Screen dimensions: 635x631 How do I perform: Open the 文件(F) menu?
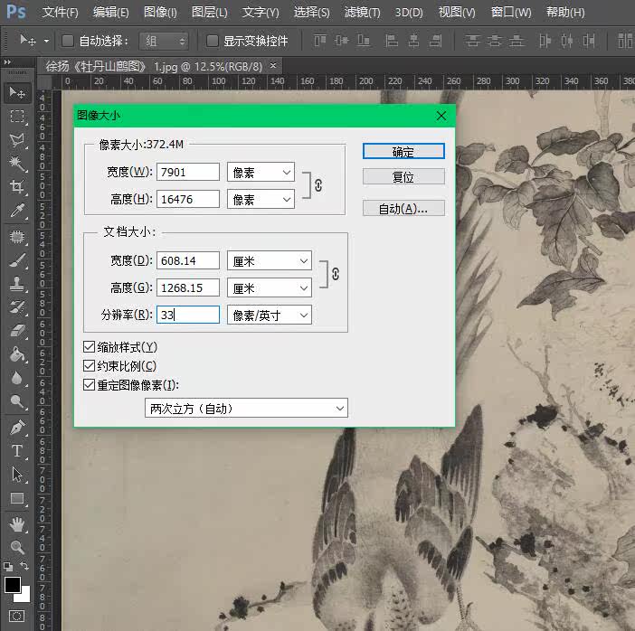[60, 12]
